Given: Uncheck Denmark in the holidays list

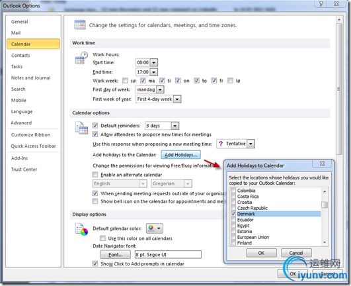Looking at the screenshot, I should [233, 214].
